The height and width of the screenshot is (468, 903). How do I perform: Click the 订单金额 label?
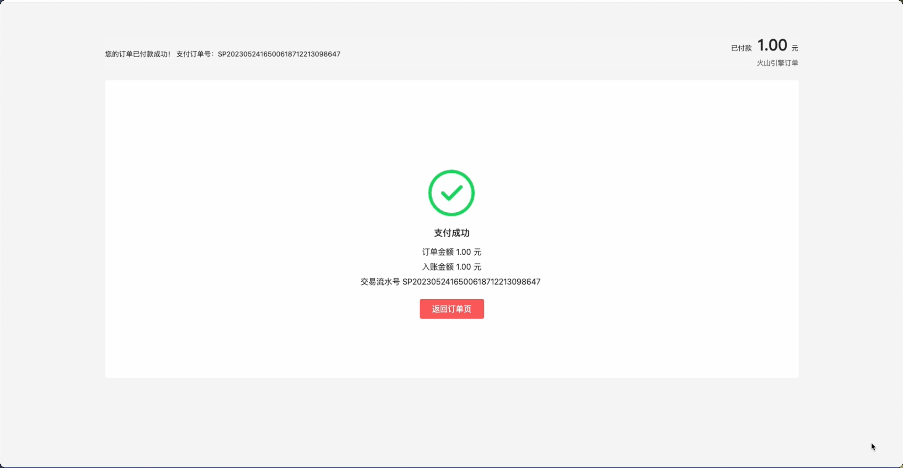(438, 252)
